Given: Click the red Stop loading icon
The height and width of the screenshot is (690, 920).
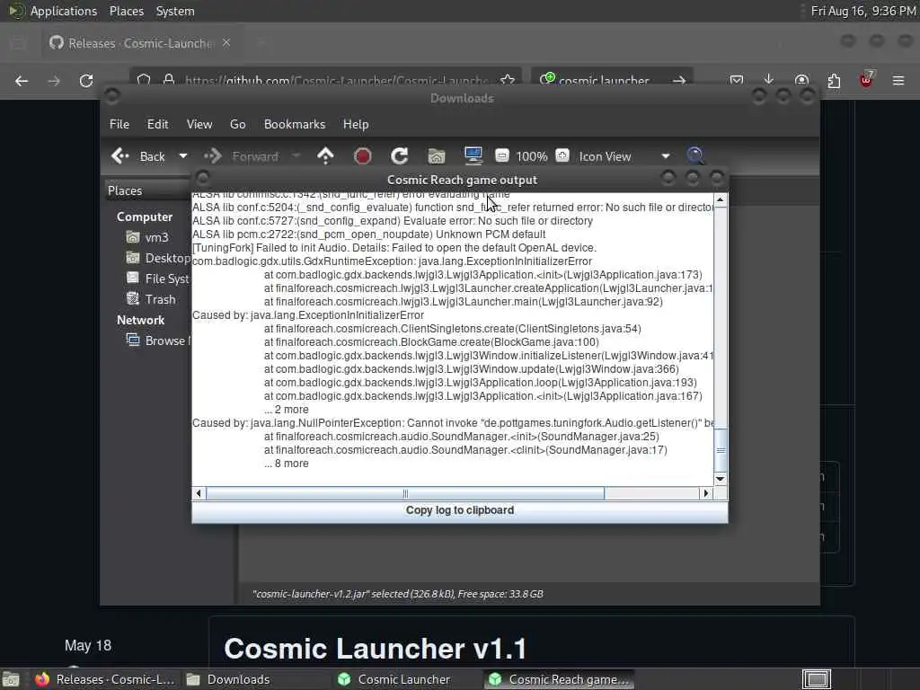Looking at the screenshot, I should coord(363,156).
